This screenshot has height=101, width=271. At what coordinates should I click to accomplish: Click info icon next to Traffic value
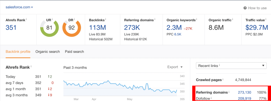tap(266, 19)
